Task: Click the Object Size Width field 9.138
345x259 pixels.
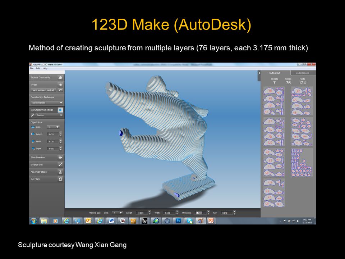Action: tap(53, 142)
